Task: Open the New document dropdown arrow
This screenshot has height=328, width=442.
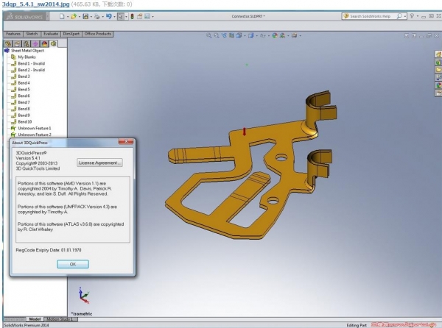Action: [68, 17]
